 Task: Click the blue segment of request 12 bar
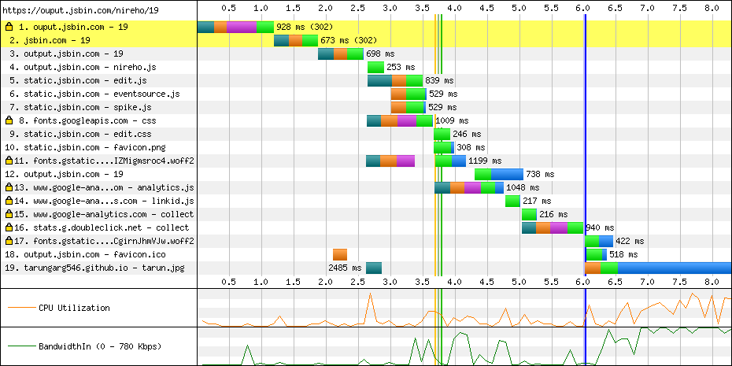[x=507, y=174]
